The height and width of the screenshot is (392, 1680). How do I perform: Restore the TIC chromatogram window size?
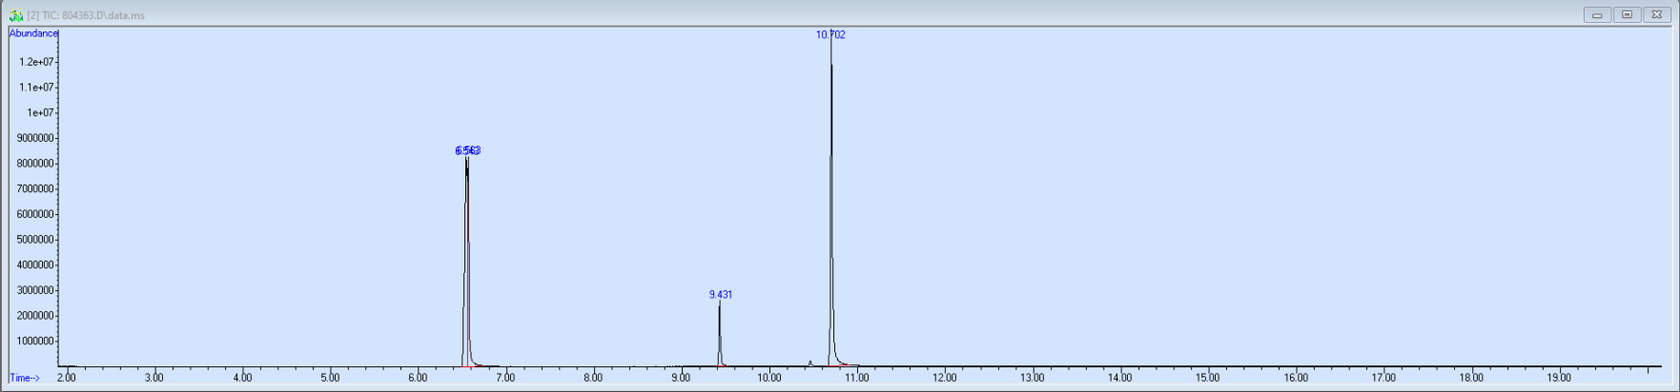1627,14
